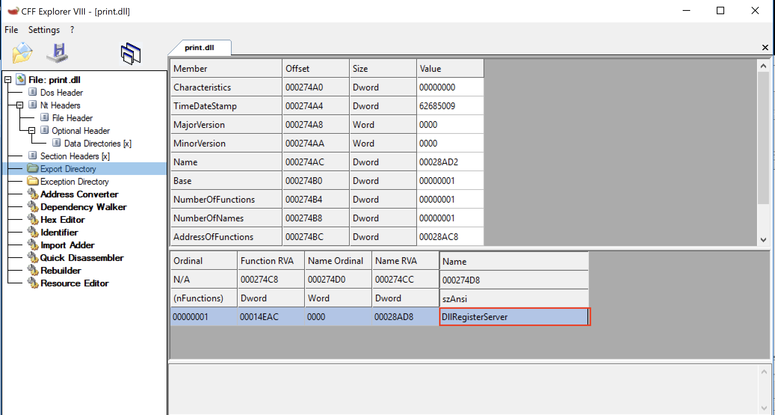Click the Export Directory folder icon

coord(33,168)
